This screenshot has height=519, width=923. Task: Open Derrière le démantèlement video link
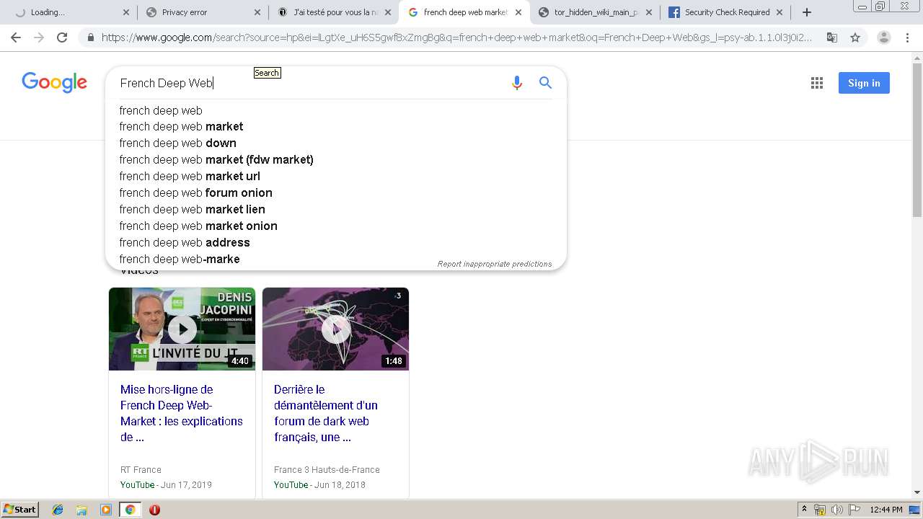(x=326, y=413)
